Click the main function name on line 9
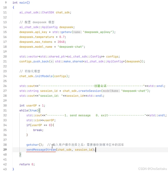Screen dimensions: 168x172 tap(23, 2)
